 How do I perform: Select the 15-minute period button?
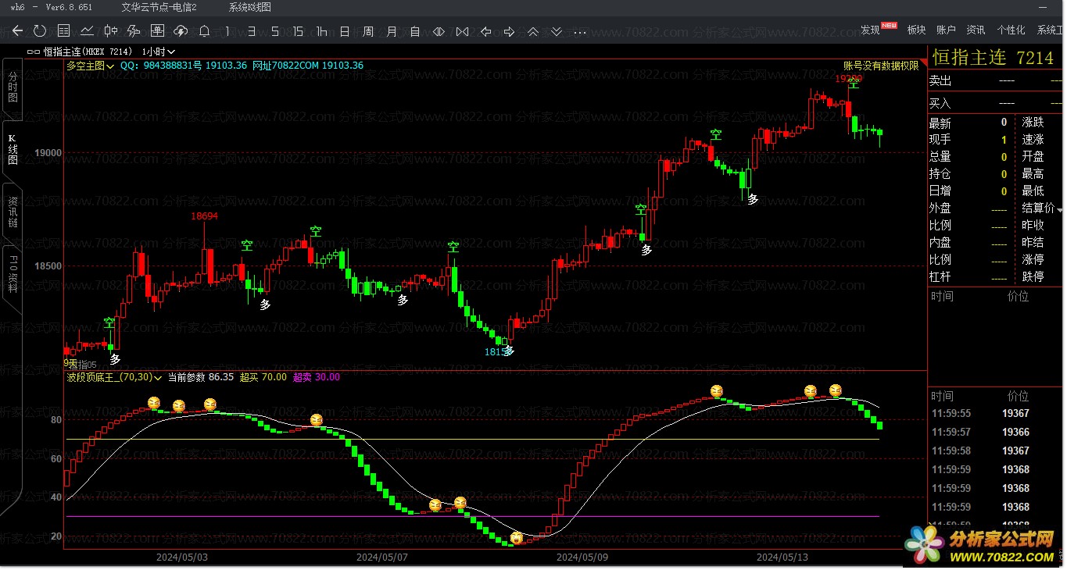298,31
